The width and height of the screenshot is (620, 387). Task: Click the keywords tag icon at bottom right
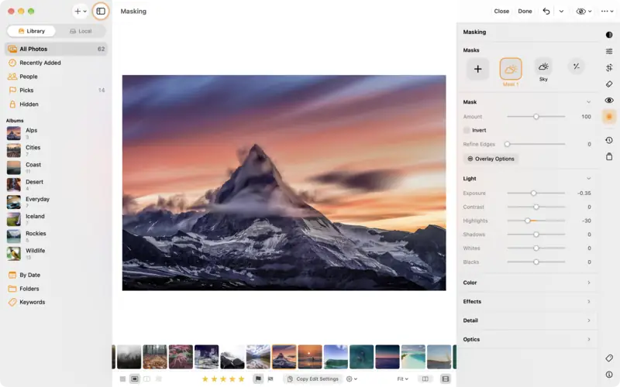[x=609, y=358]
